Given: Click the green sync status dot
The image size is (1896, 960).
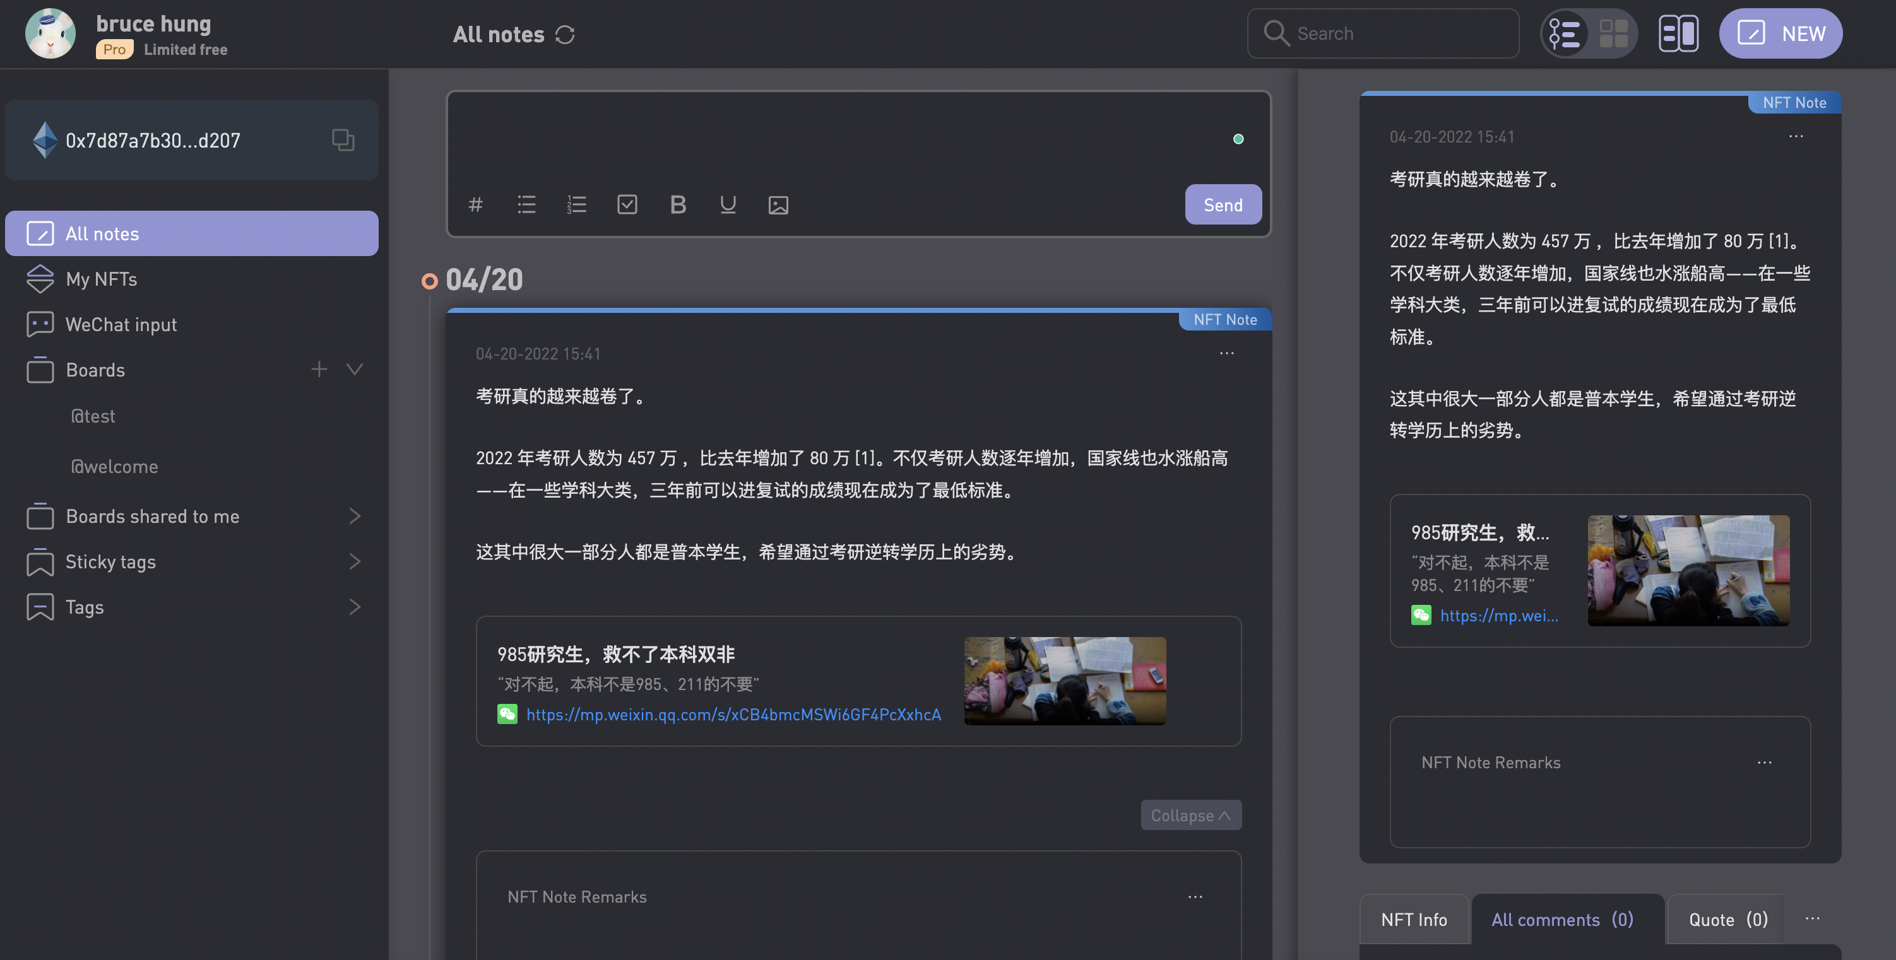Looking at the screenshot, I should point(1239,138).
